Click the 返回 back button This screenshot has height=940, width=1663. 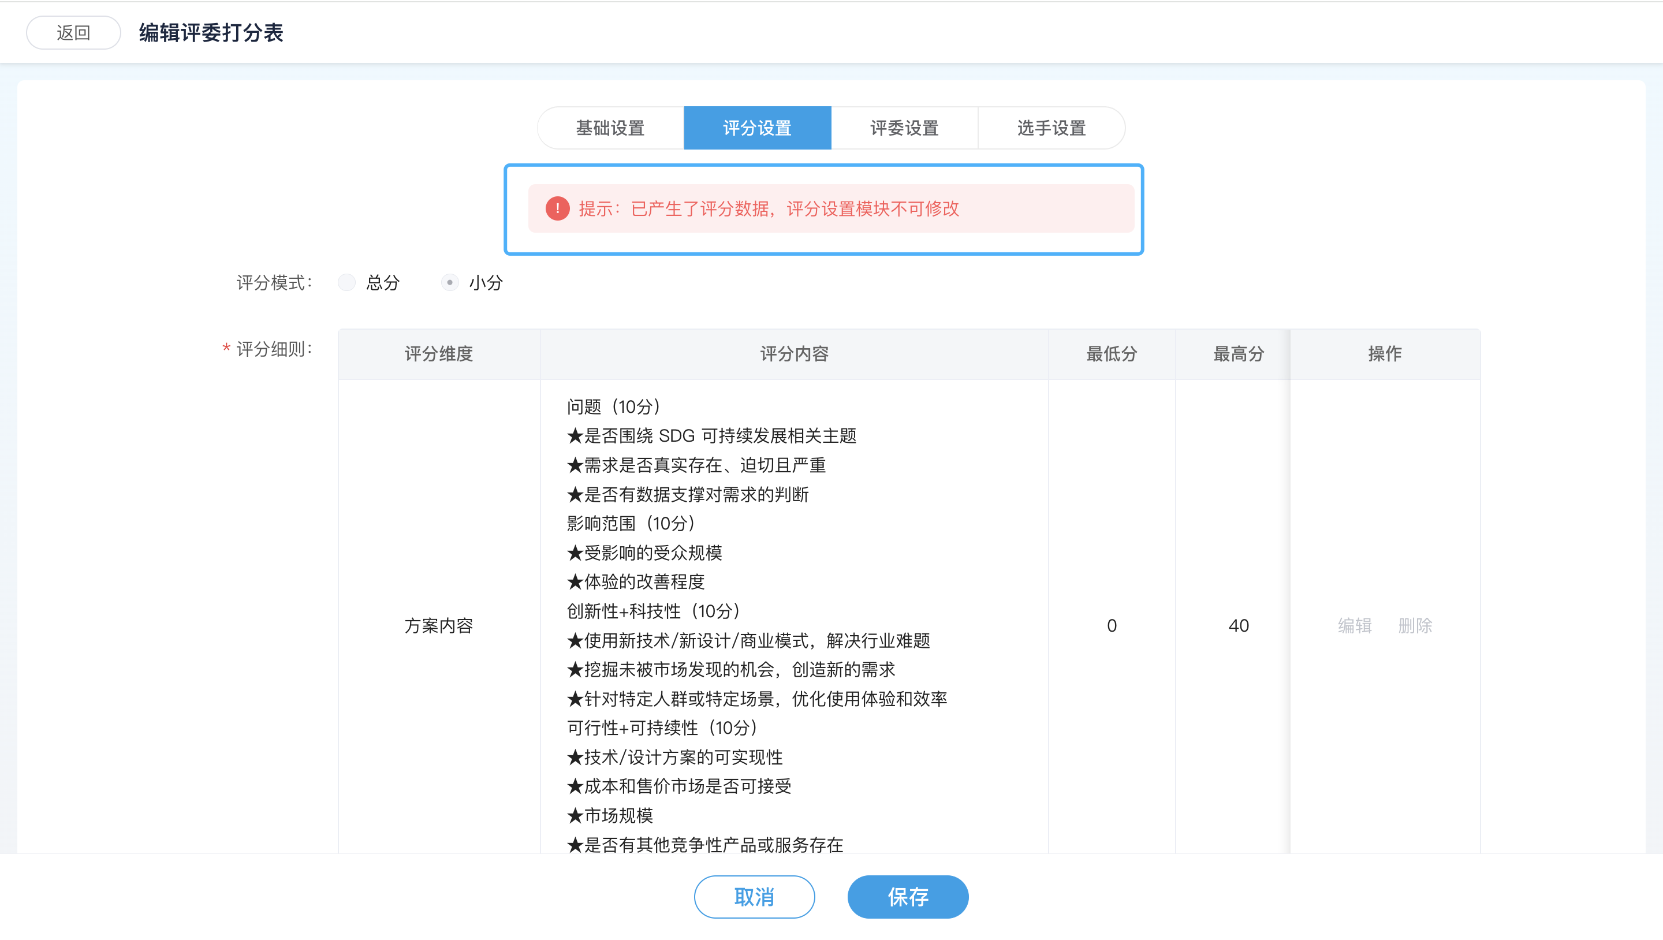pos(73,32)
